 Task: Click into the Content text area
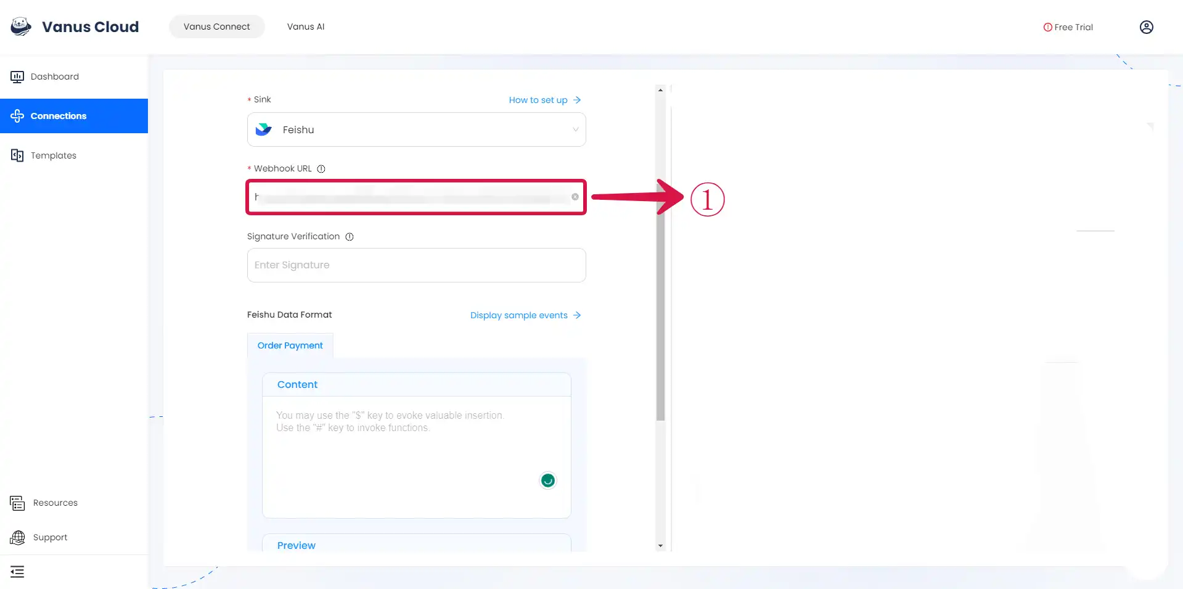[417, 457]
